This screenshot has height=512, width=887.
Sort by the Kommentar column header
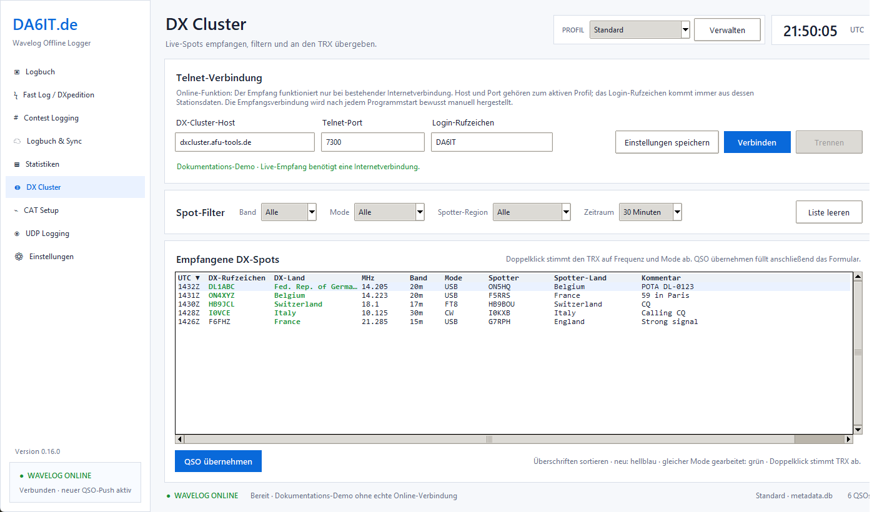[661, 278]
